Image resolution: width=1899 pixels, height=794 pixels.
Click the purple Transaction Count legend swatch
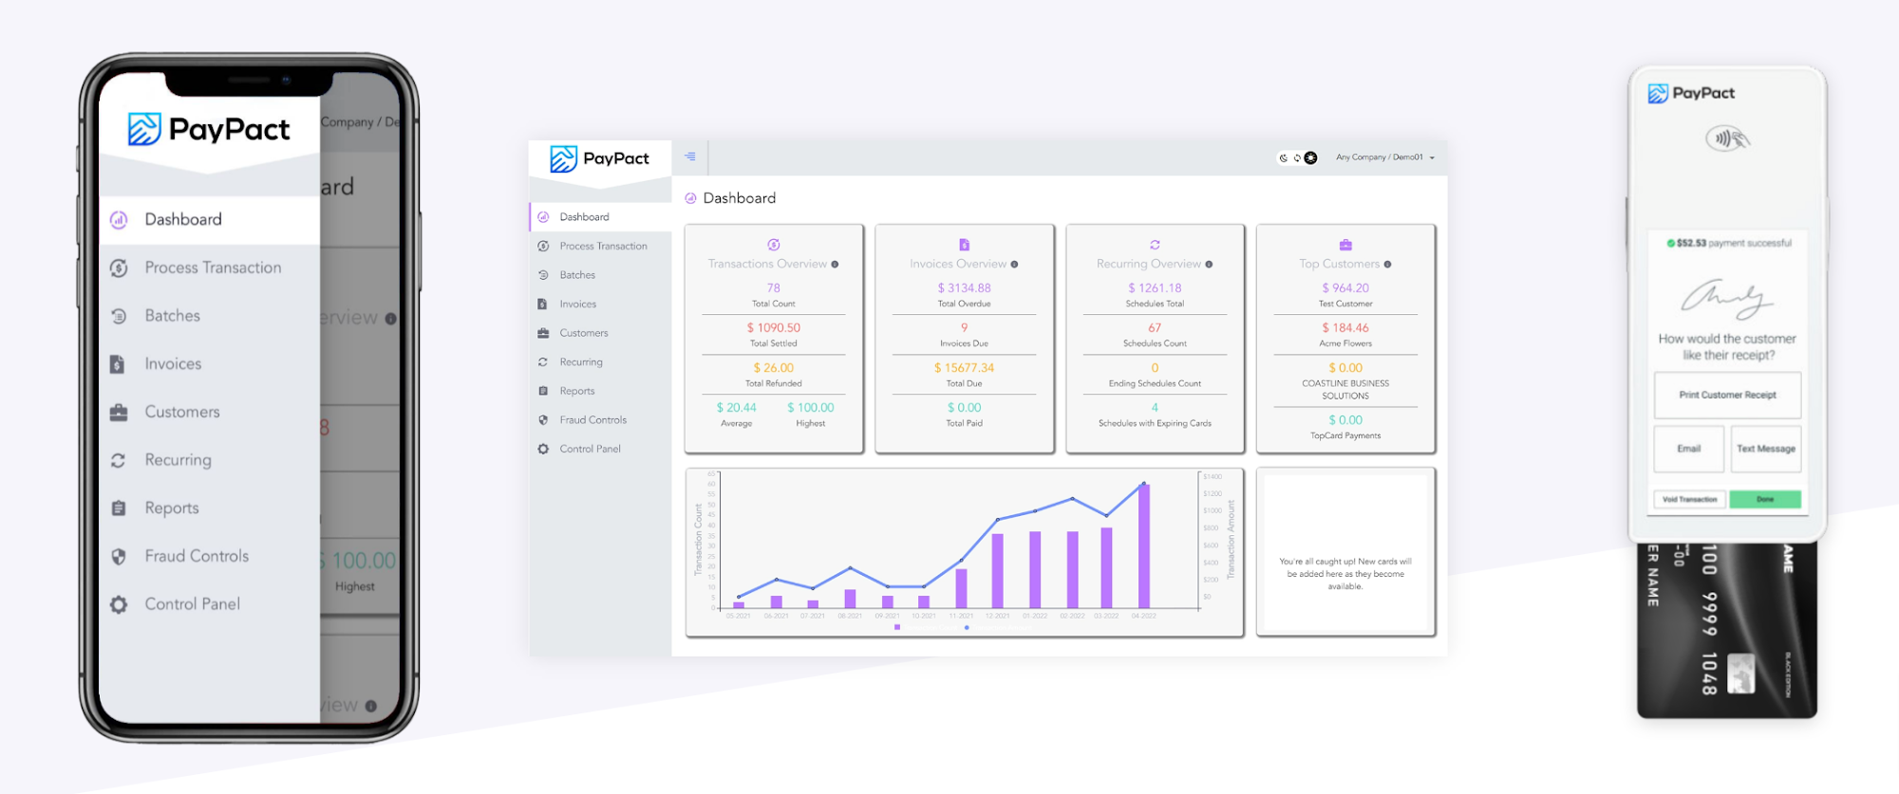[897, 627]
